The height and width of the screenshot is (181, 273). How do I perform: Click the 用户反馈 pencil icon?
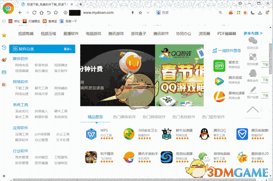click(253, 90)
